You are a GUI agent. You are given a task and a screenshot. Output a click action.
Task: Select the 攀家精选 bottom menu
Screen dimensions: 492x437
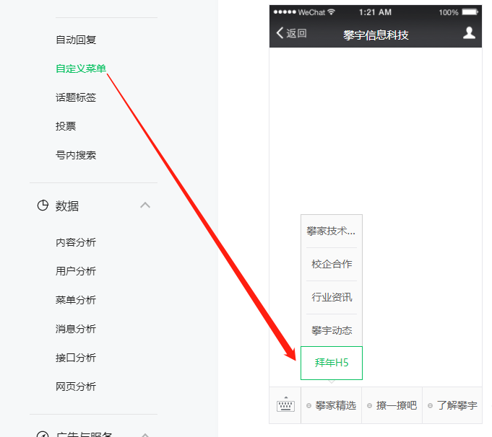(x=332, y=405)
